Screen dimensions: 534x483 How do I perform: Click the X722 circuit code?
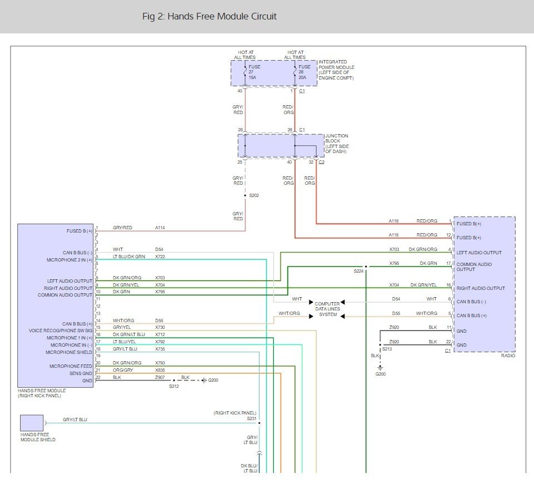[160, 257]
